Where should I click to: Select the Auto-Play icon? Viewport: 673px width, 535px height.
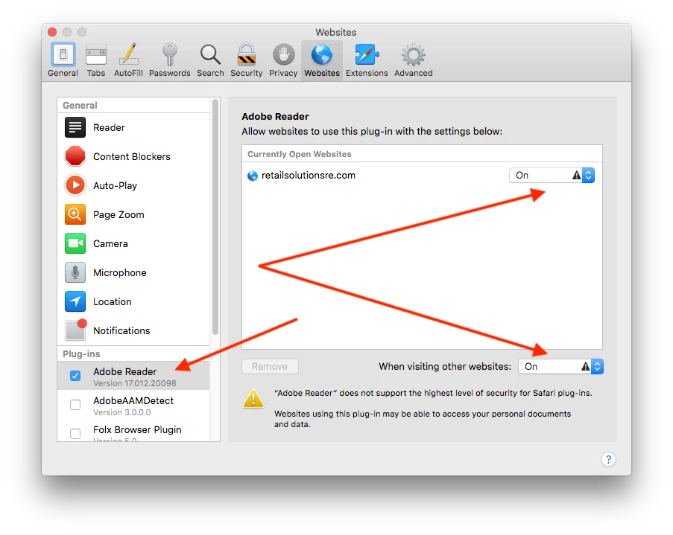pyautogui.click(x=75, y=185)
